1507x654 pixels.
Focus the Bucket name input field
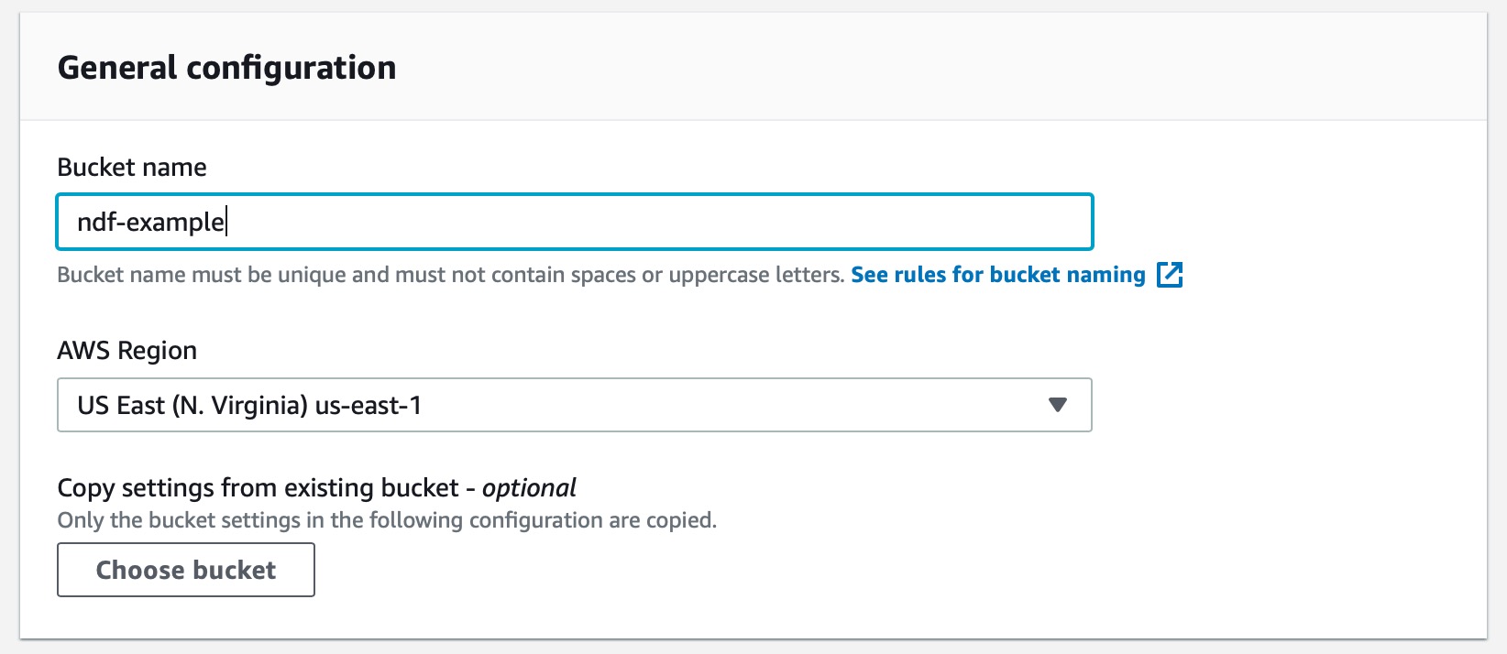(x=574, y=222)
